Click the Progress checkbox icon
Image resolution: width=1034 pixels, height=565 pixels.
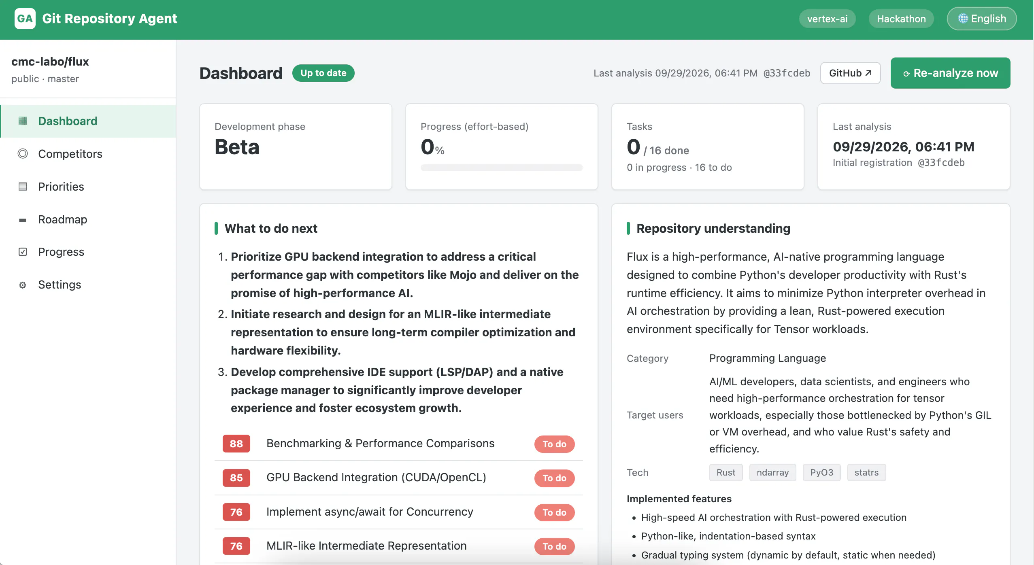[23, 252]
